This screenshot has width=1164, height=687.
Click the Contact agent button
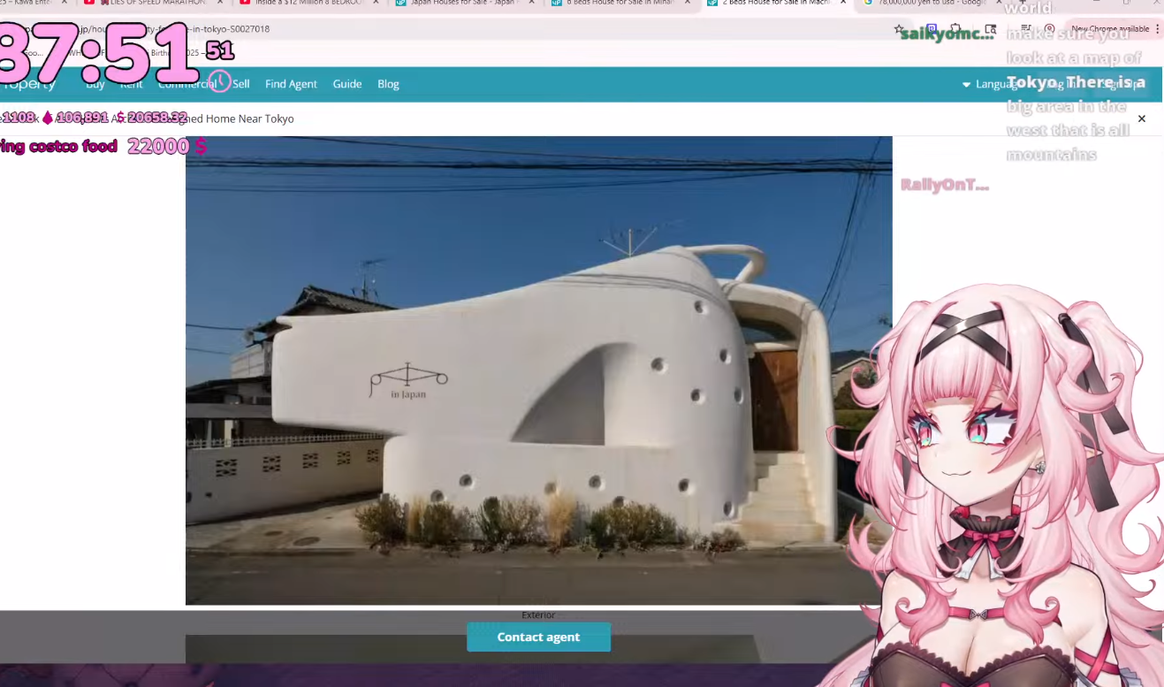[x=538, y=637]
